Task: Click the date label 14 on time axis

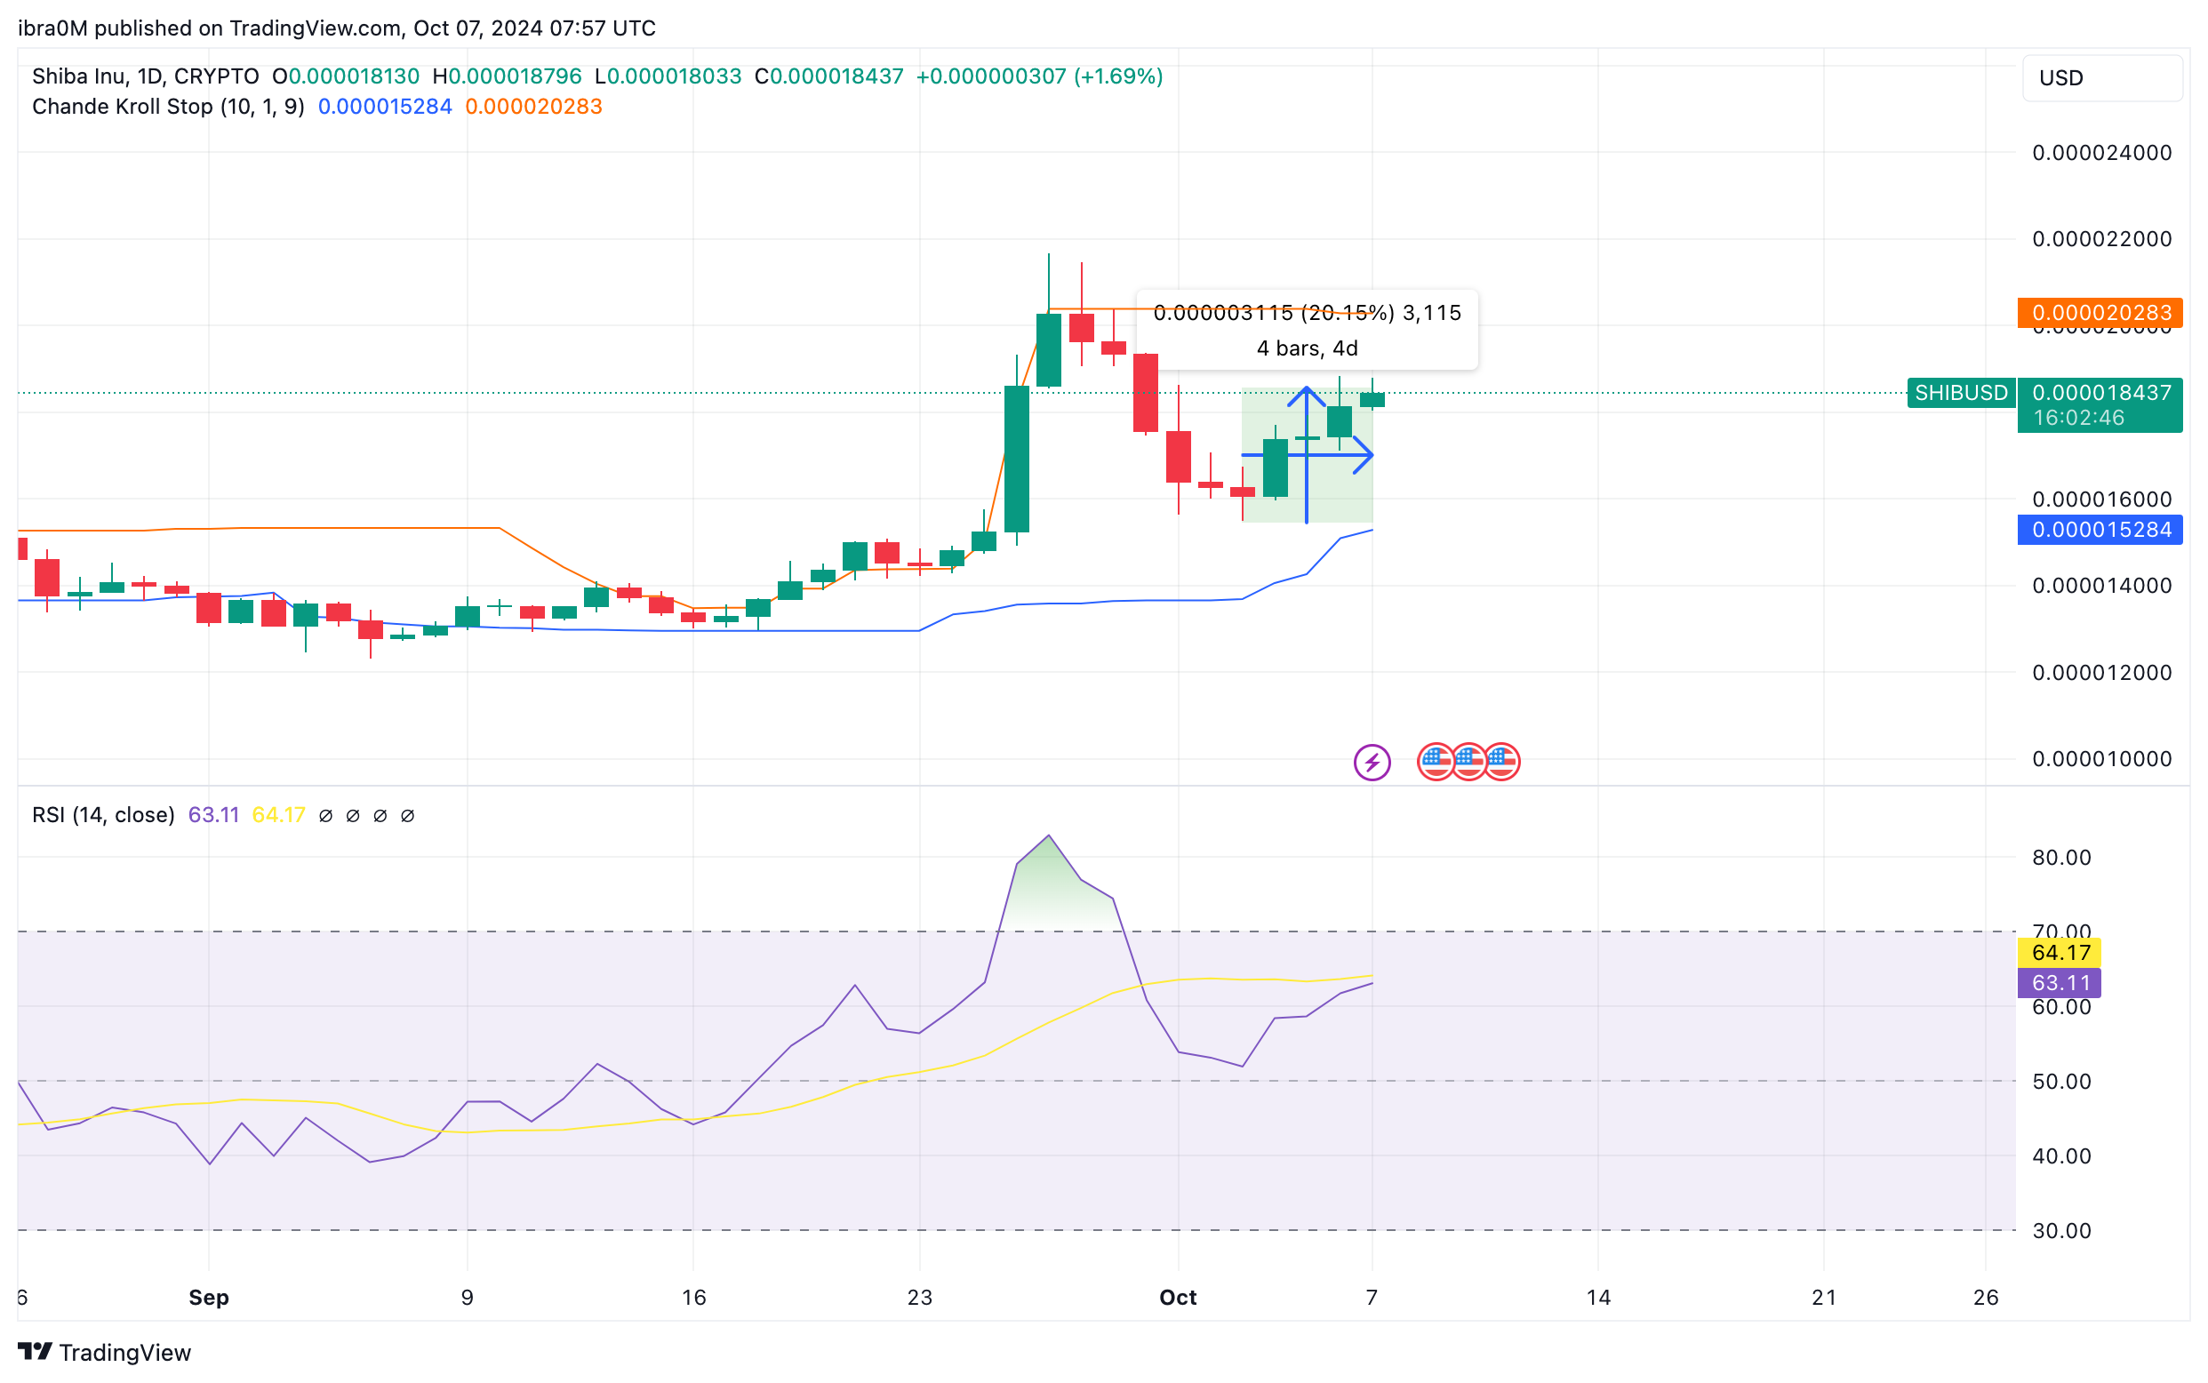Action: coord(1598,1297)
